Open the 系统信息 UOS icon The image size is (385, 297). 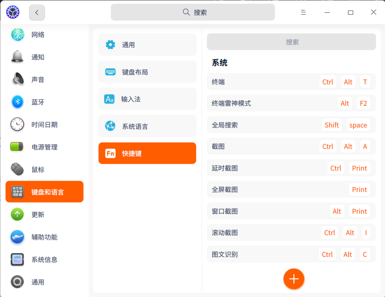click(17, 259)
